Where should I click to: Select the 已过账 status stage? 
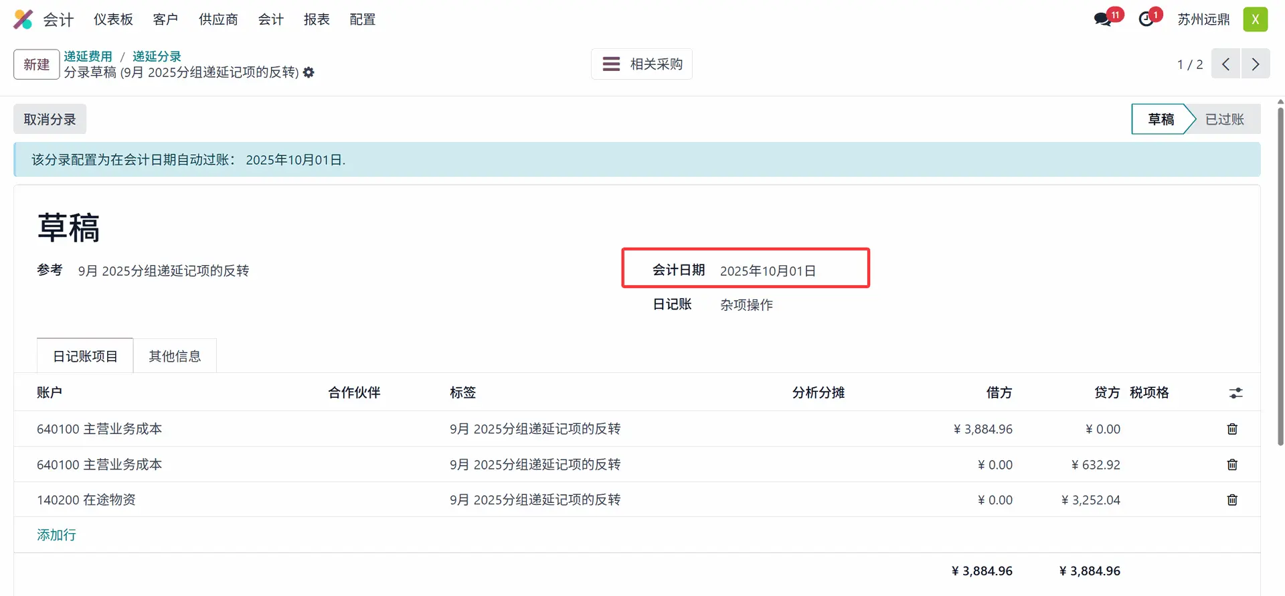coord(1224,119)
